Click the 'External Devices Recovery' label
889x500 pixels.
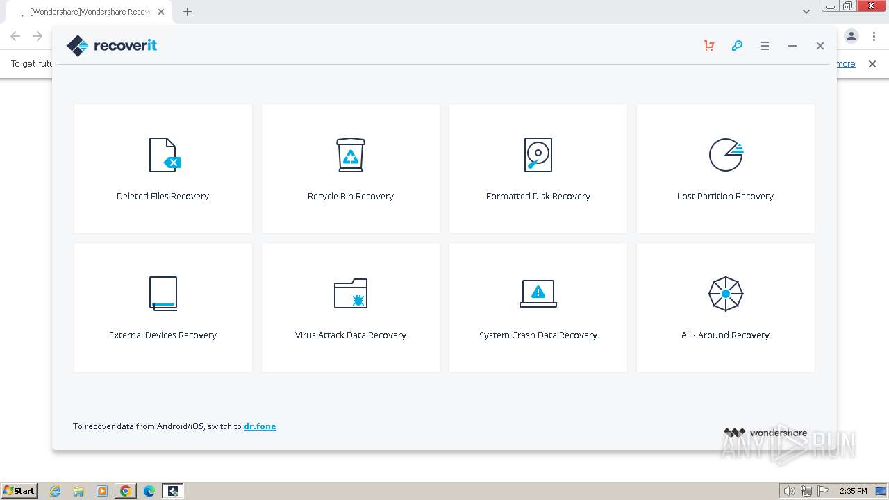pos(163,335)
